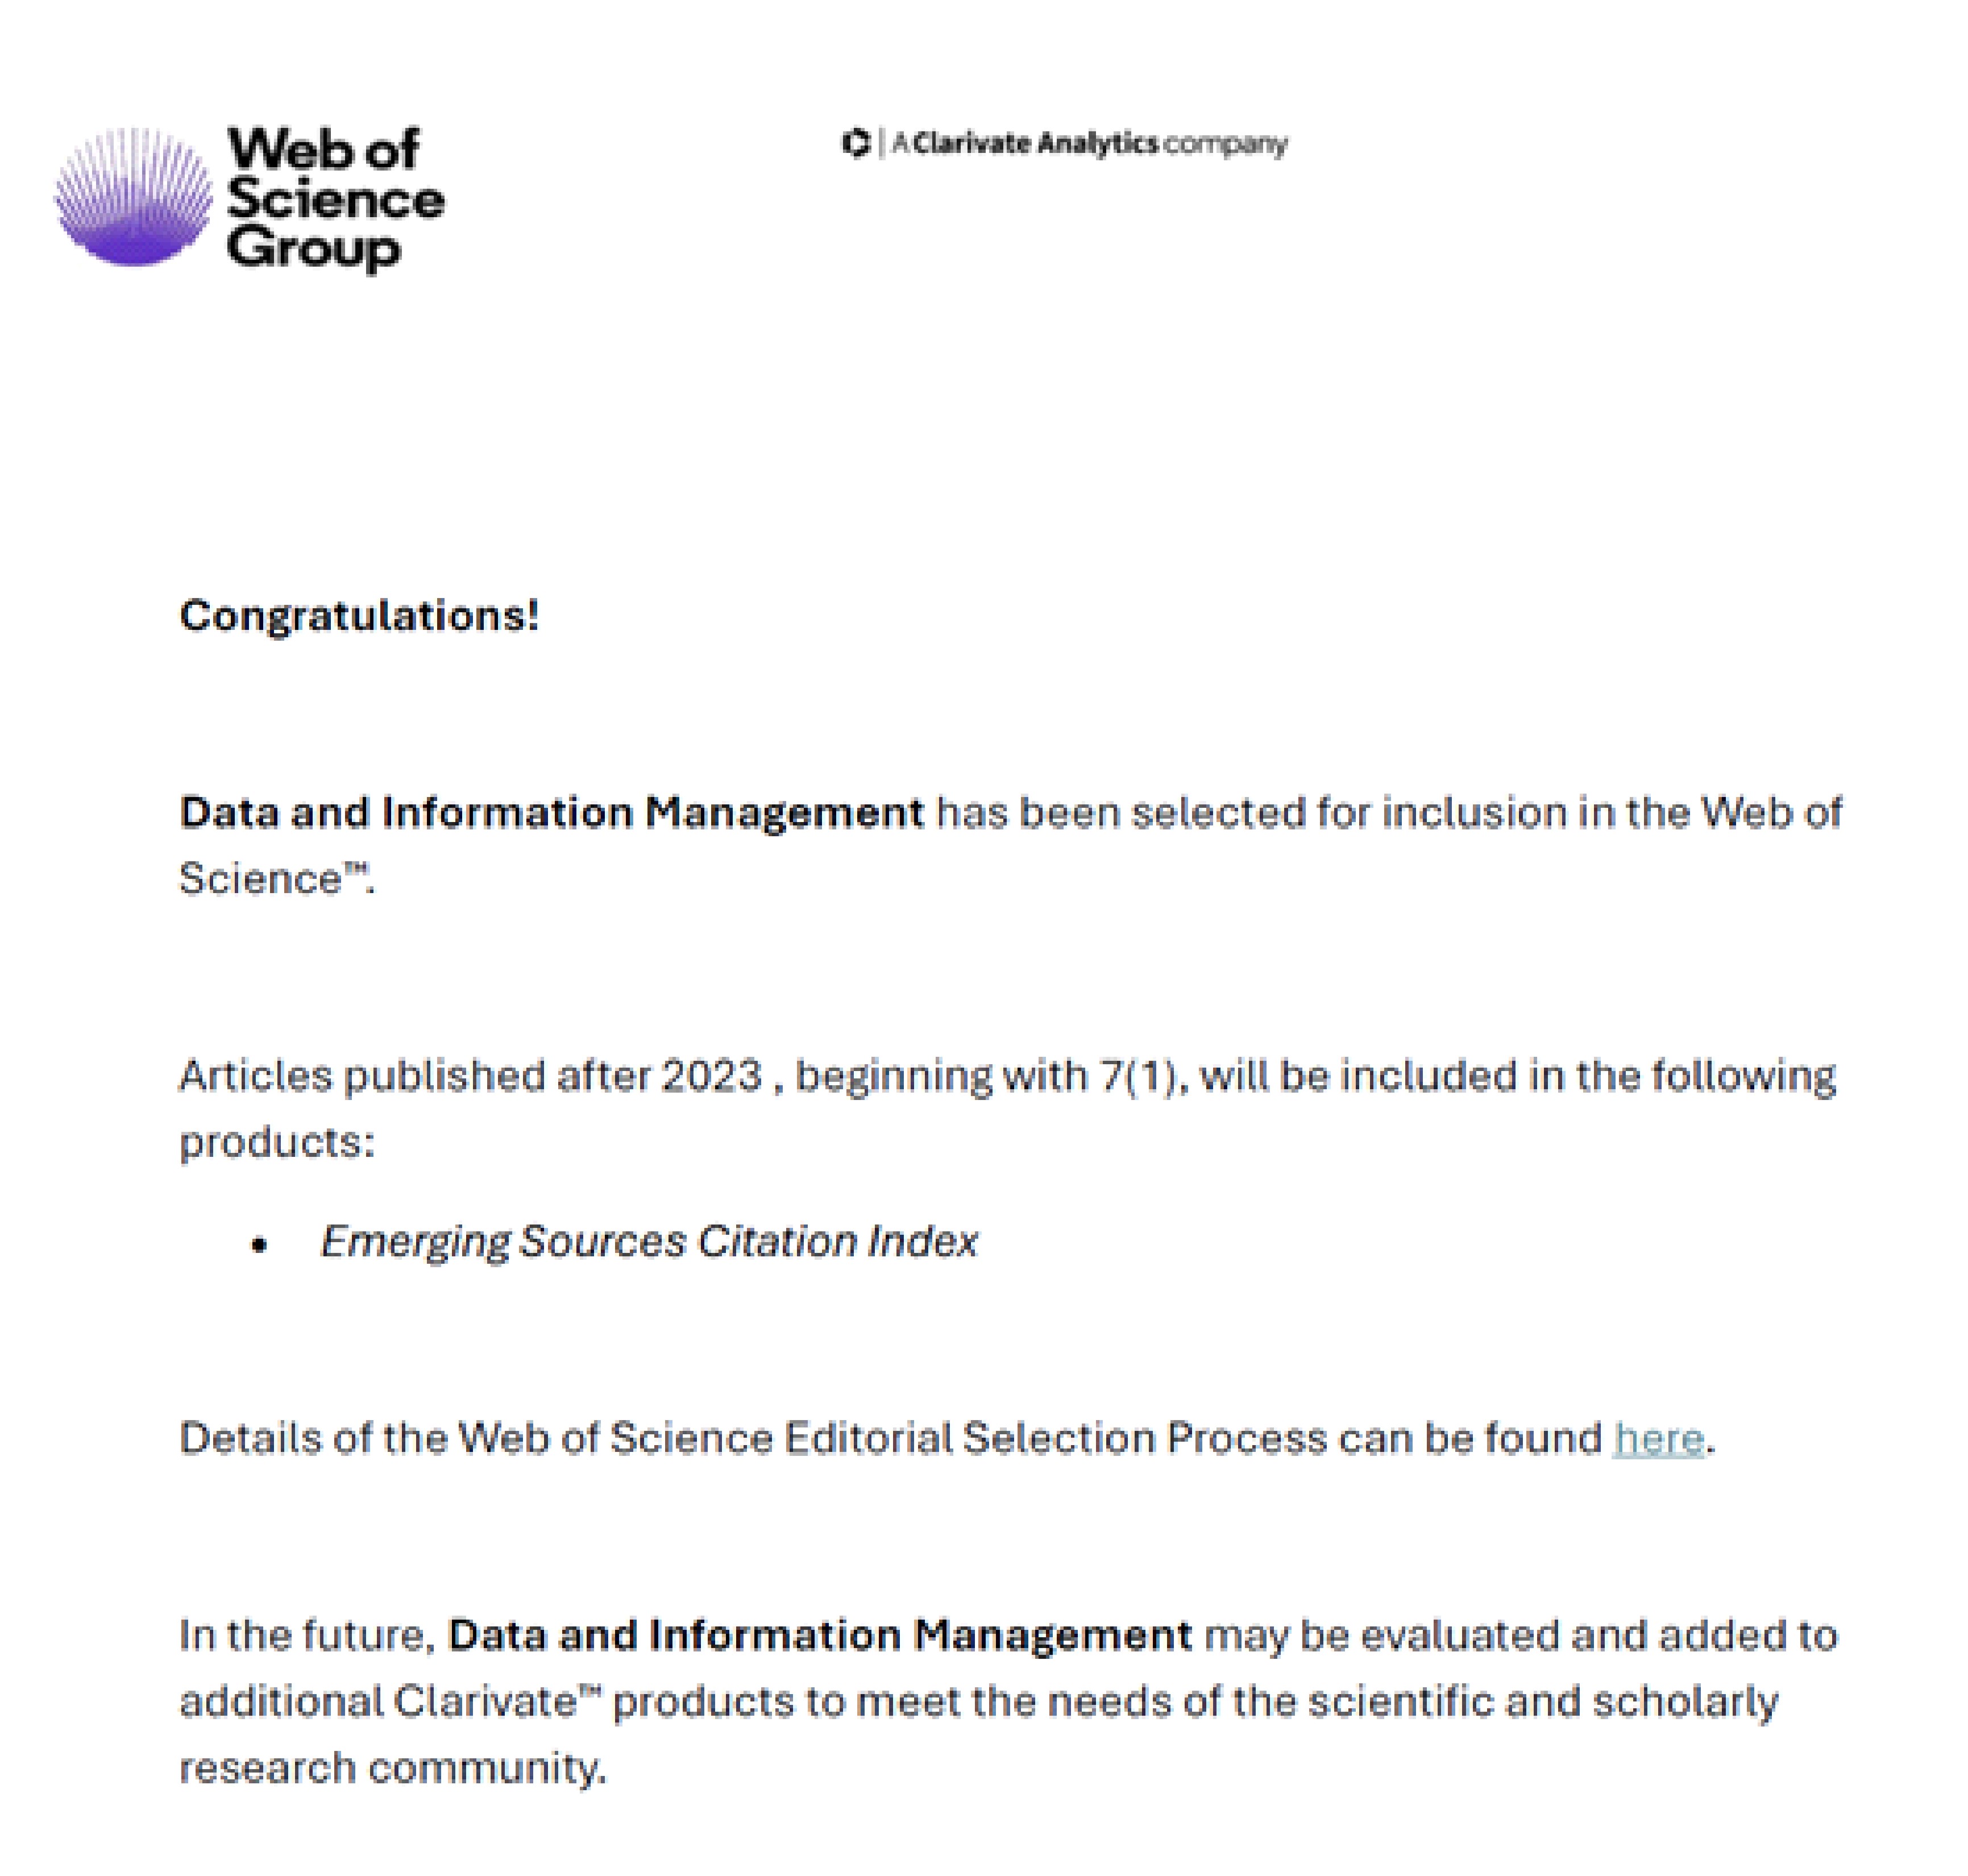Click the "Congratulations!" heading
1968x1876 pixels.
[359, 615]
